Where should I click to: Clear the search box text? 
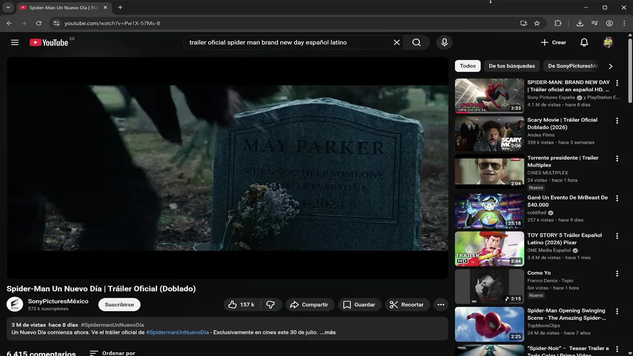point(397,43)
